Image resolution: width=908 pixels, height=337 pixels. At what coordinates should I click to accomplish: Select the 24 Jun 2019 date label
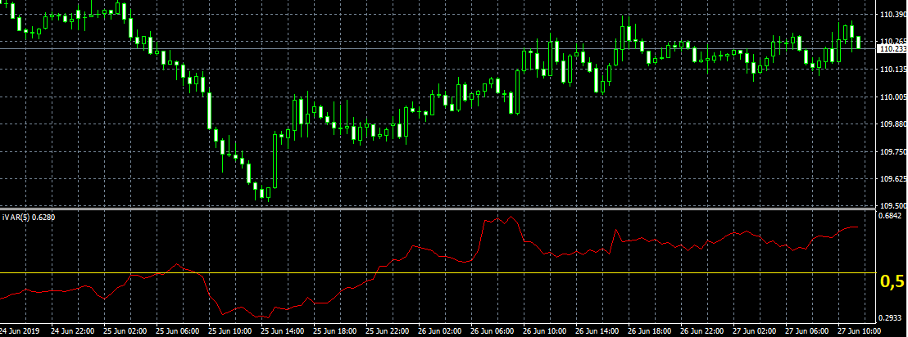[20, 331]
